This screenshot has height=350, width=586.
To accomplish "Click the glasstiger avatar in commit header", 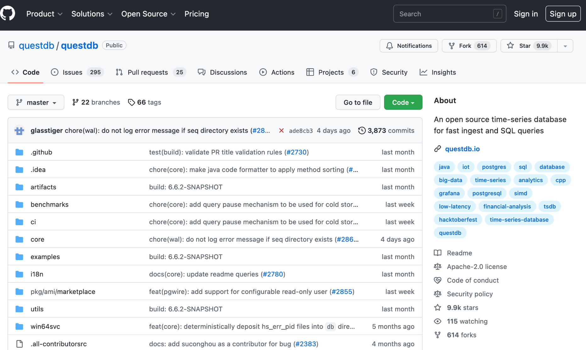I will point(20,131).
